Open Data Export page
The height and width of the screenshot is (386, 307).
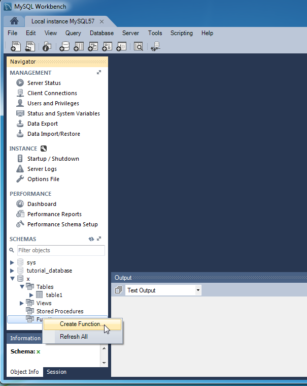click(43, 124)
